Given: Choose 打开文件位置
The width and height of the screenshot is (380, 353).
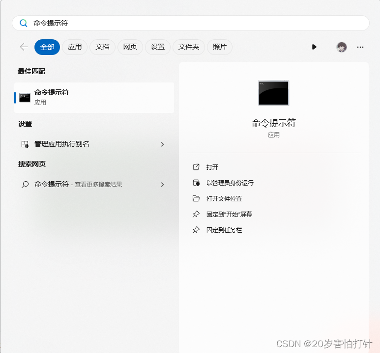Looking at the screenshot, I should coord(224,199).
